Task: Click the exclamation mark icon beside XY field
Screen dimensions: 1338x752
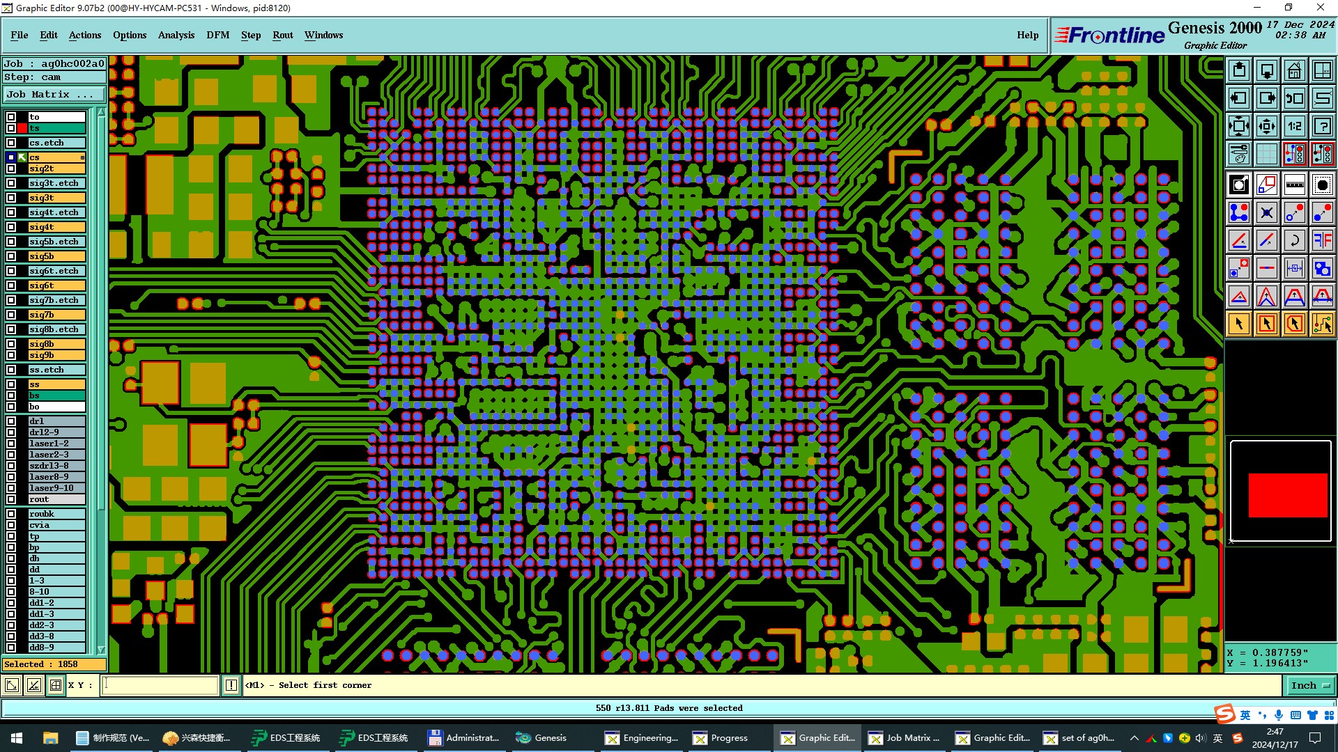Action: (231, 686)
